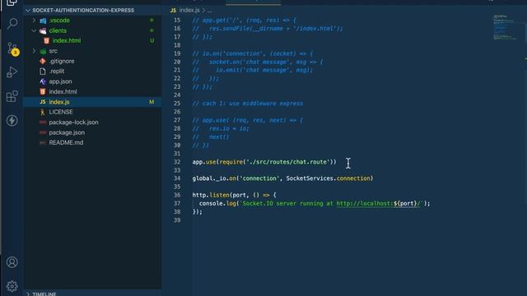Click the comment 'cach 1: use middleware express'
Viewport: 527px width, 296px height.
[x=253, y=104]
